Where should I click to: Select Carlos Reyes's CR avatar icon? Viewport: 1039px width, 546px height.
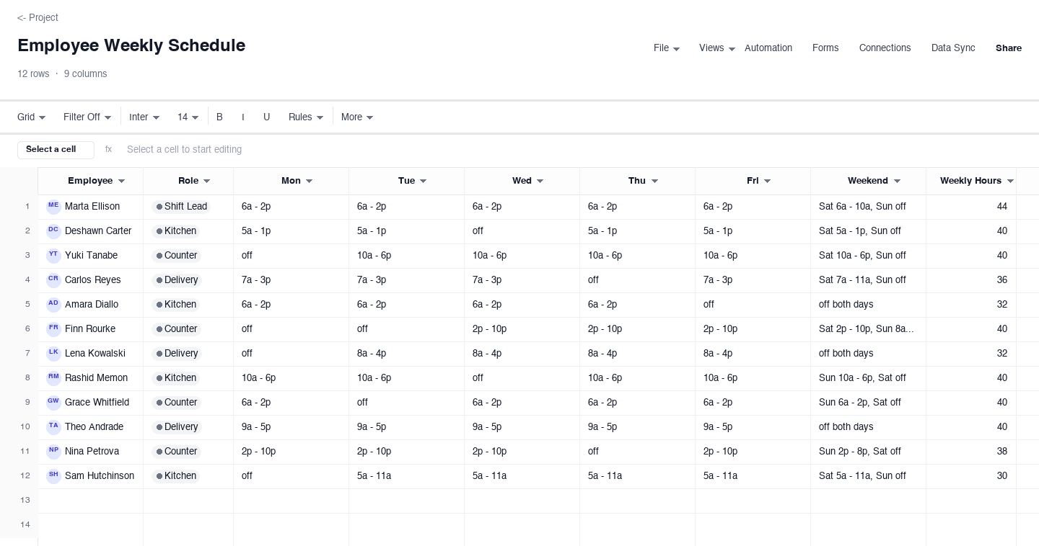click(53, 280)
